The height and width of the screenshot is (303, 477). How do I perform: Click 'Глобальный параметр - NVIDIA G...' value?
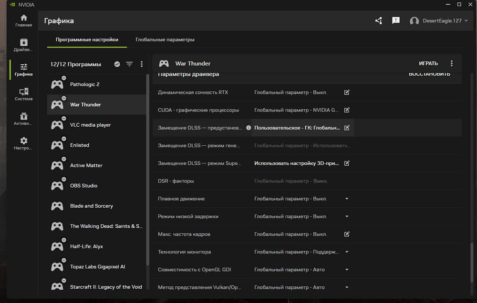[x=296, y=110]
